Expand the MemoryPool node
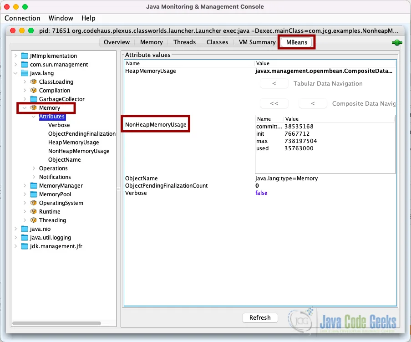The width and height of the screenshot is (411, 342). (25, 194)
